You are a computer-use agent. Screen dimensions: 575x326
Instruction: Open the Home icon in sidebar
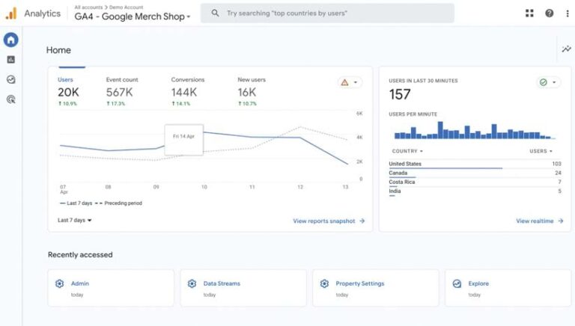click(10, 40)
